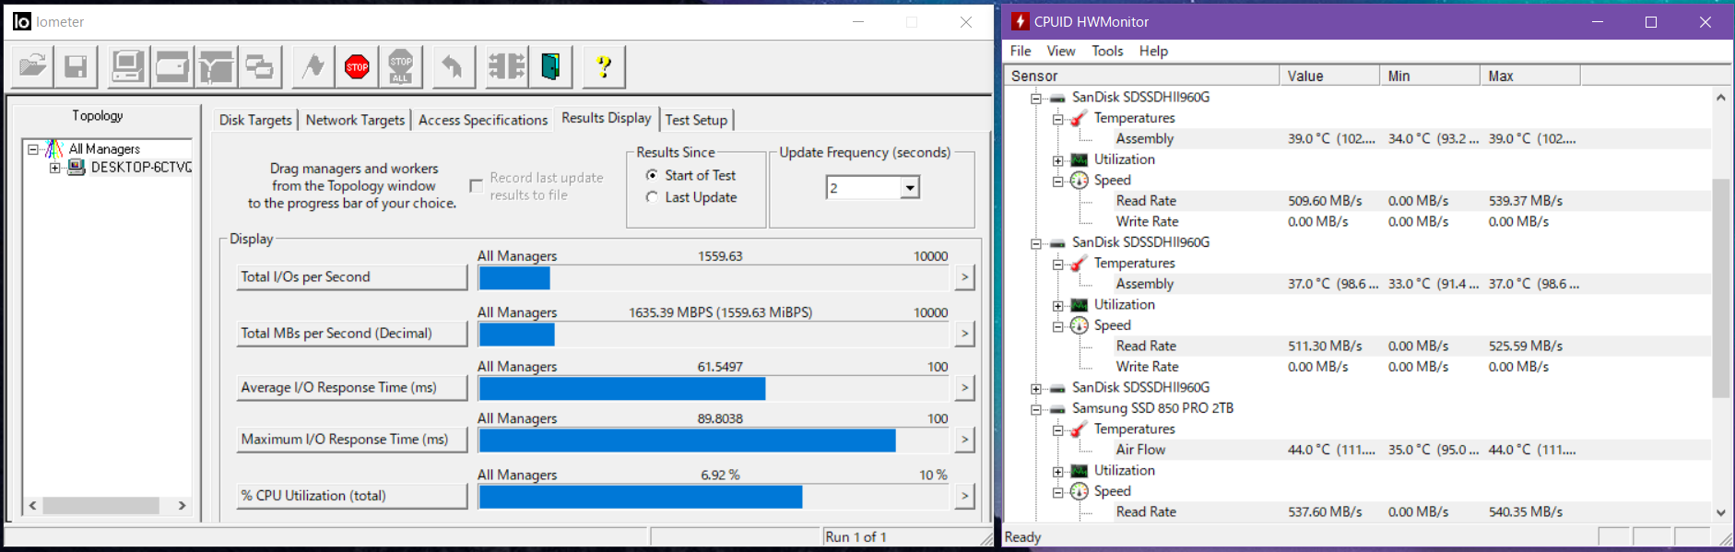This screenshot has height=552, width=1735.
Task: Click the All Managers tree icon
Action: [x=55, y=148]
